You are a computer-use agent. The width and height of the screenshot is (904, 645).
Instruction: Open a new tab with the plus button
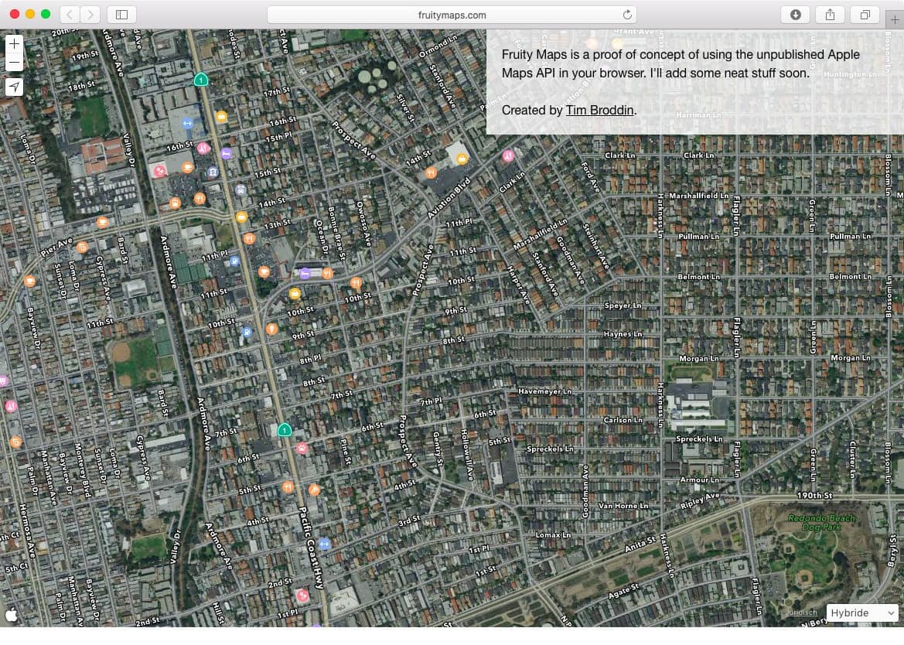point(895,20)
